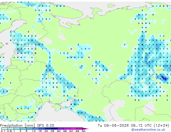Select the 0.5–1 mm legend color swatch
This screenshot has height=132, width=171.
(x=11, y=128)
